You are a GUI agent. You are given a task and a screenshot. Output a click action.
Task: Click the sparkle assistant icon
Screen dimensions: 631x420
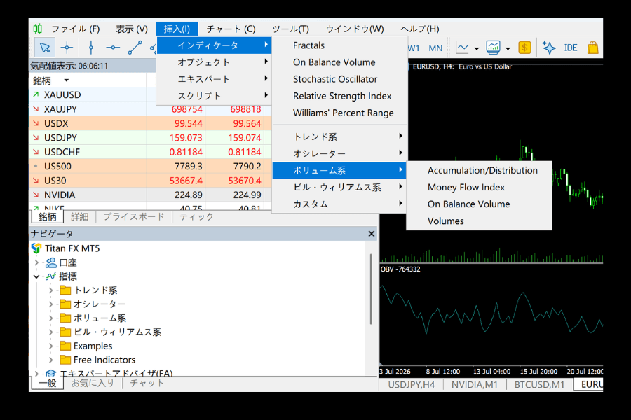tap(548, 48)
